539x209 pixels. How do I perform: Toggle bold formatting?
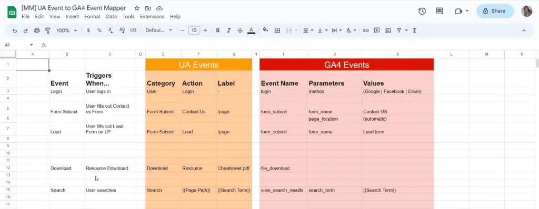pos(217,30)
